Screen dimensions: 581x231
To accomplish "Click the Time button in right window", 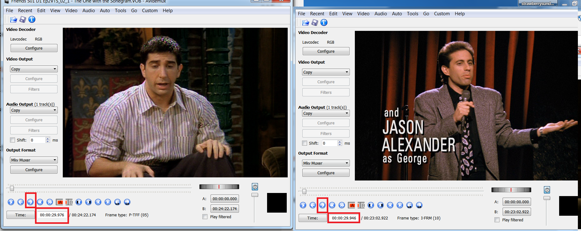I will (x=313, y=218).
